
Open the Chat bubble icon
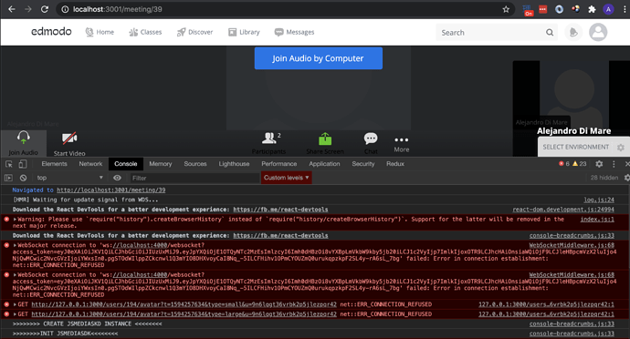coord(371,139)
